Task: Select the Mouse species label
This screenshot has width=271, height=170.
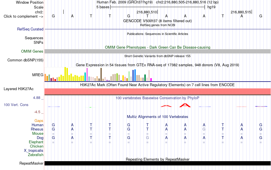Action: point(38,134)
